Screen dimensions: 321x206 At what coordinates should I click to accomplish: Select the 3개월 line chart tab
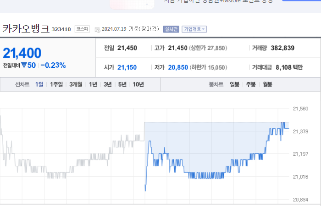76,84
